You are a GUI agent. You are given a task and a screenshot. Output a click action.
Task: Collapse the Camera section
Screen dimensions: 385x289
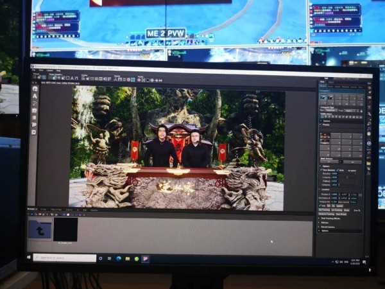pyautogui.click(x=321, y=121)
